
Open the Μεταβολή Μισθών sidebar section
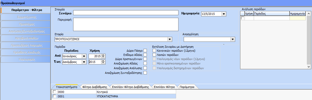[25, 38]
